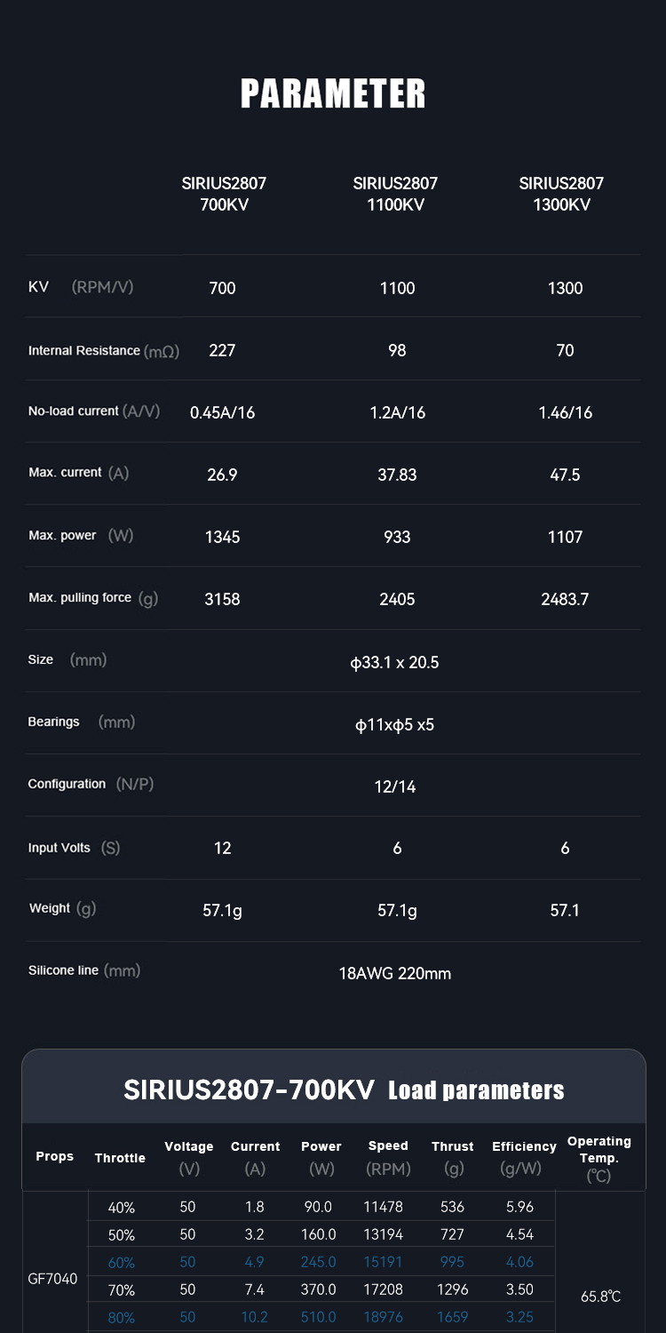Select the 12/14 configuration value
Viewport: 666px width, 1333px height.
point(395,786)
